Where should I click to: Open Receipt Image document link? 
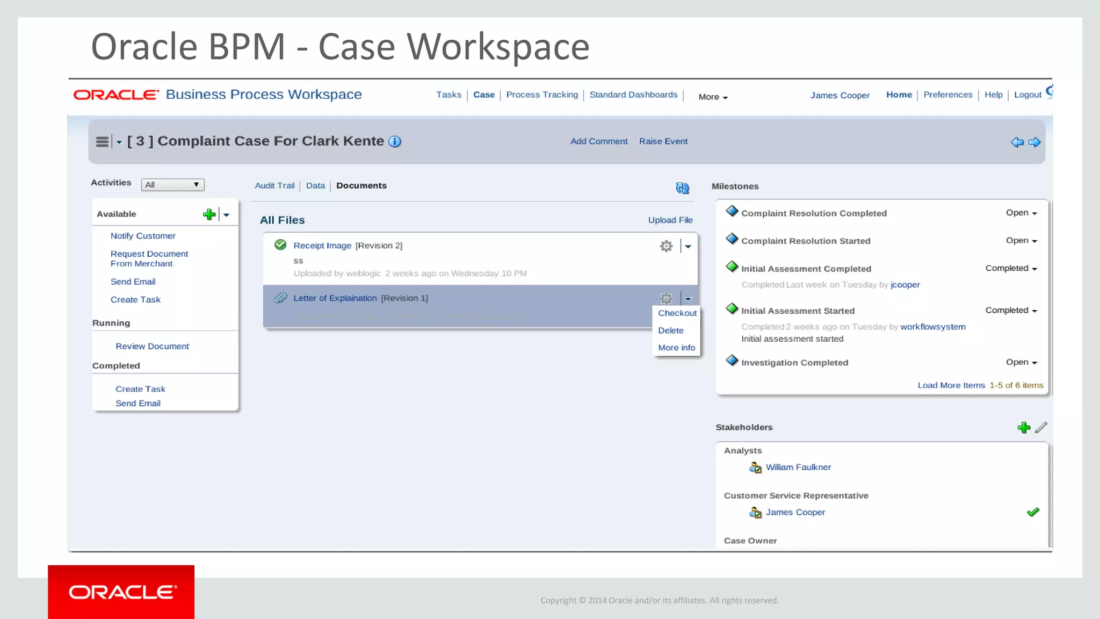point(322,246)
